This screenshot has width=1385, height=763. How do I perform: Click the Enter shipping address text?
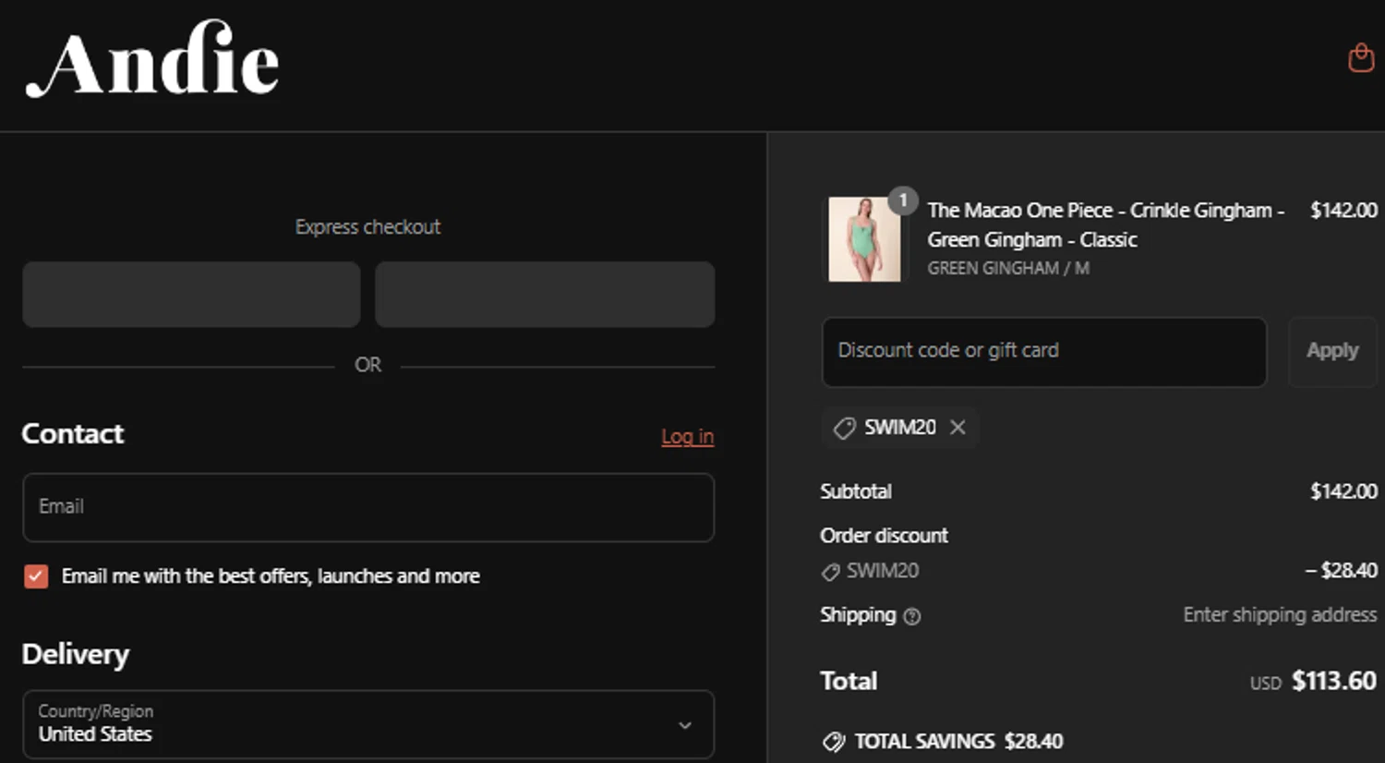pos(1280,615)
